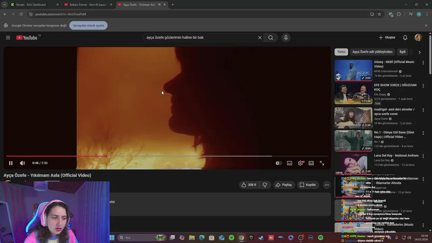The width and height of the screenshot is (432, 243).
Task: Click the address bar URL
Action: click(x=61, y=14)
